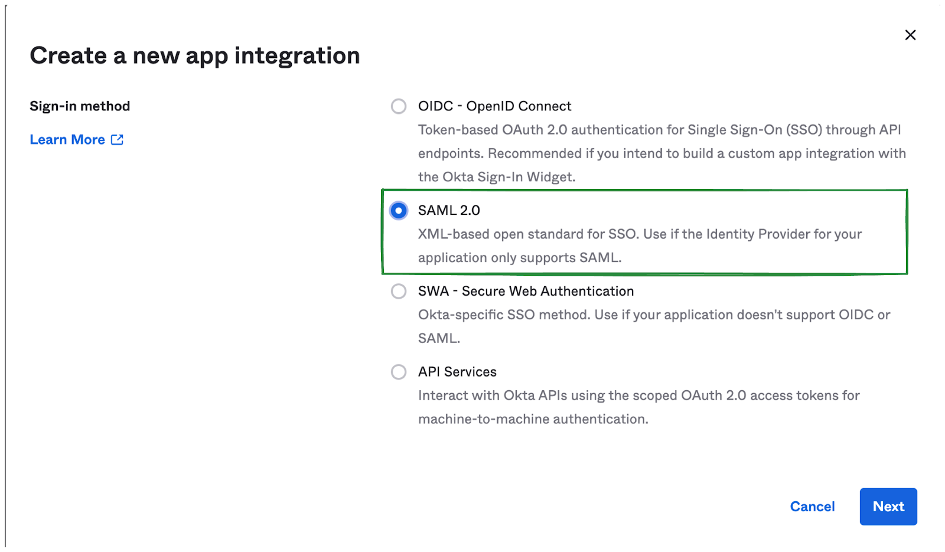Click the XML-based open standard description text

coord(640,246)
